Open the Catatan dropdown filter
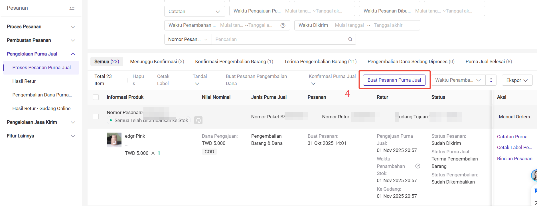537x206 pixels. [x=194, y=11]
